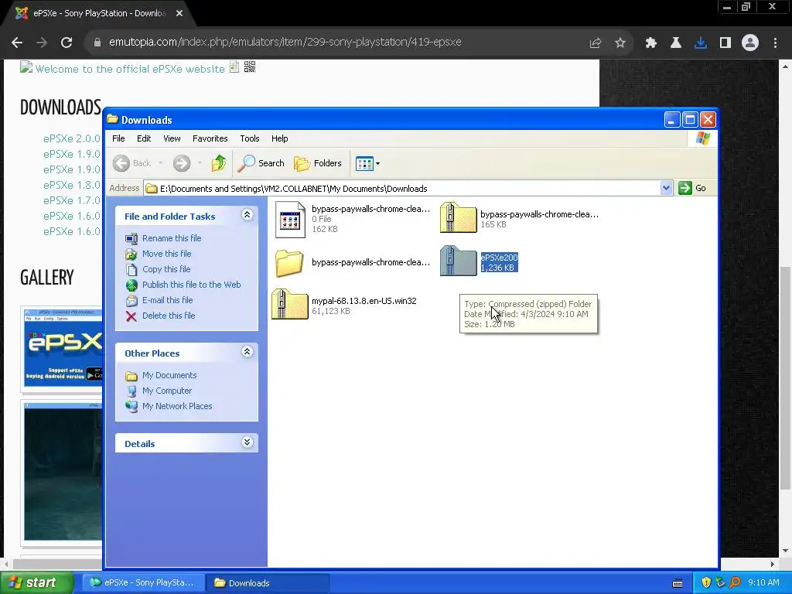Collapse the Other Places panel

[x=247, y=352]
